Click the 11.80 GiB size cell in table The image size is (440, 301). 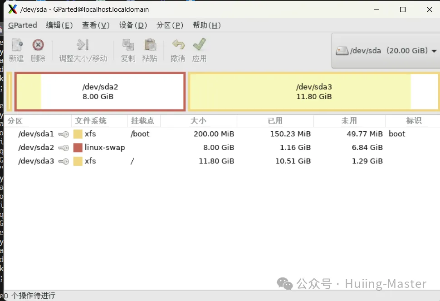(x=216, y=161)
